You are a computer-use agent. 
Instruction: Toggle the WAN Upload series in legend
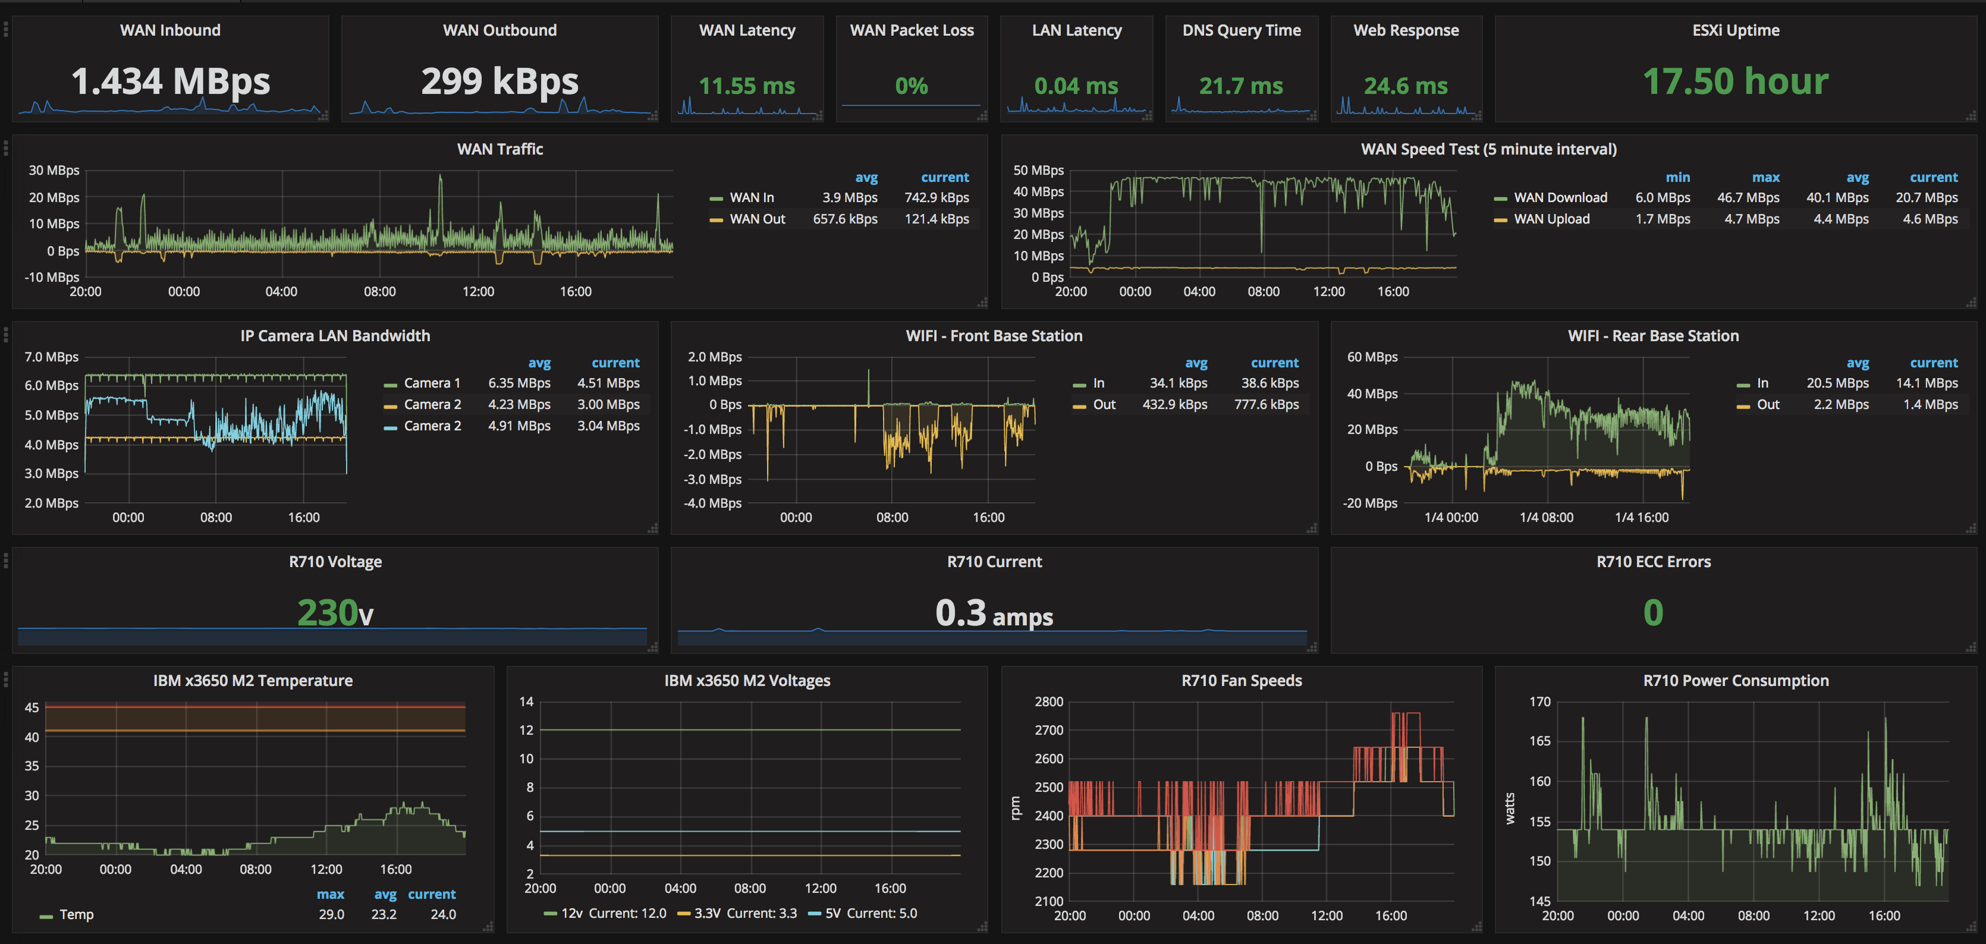click(1551, 219)
